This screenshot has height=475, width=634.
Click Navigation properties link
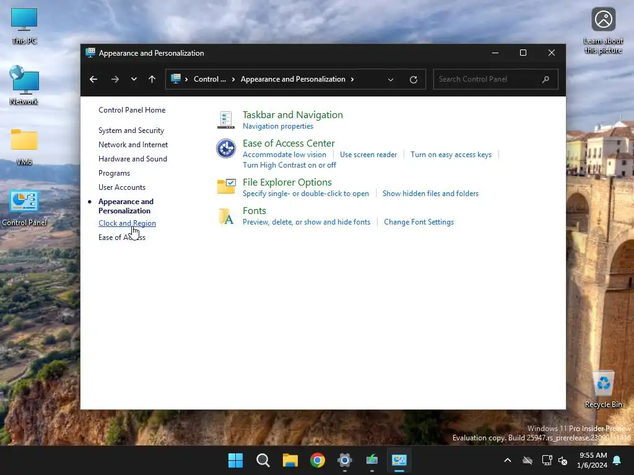(x=278, y=126)
